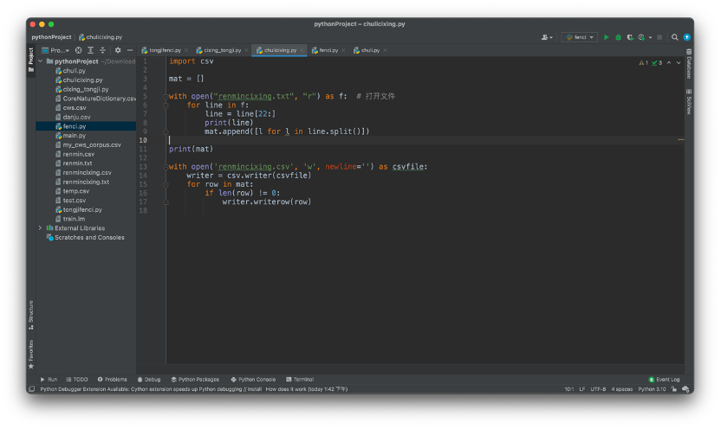721x429 pixels.
Task: Open dropdown arrow next to profile icon
Action: click(x=650, y=37)
